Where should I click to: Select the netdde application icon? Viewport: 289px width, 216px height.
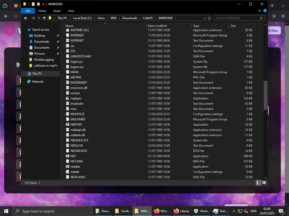coord(67,166)
